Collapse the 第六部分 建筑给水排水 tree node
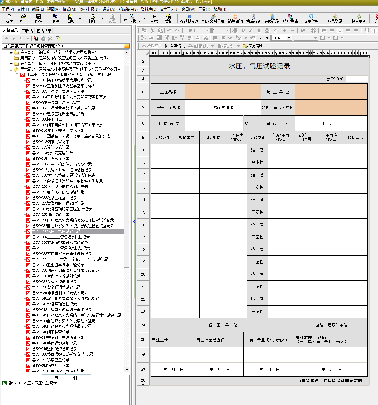The width and height of the screenshot is (378, 405). click(x=11, y=69)
